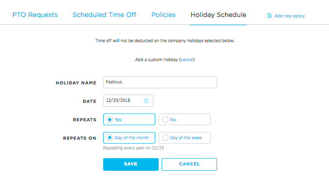Go to the Policies tab

[164, 15]
